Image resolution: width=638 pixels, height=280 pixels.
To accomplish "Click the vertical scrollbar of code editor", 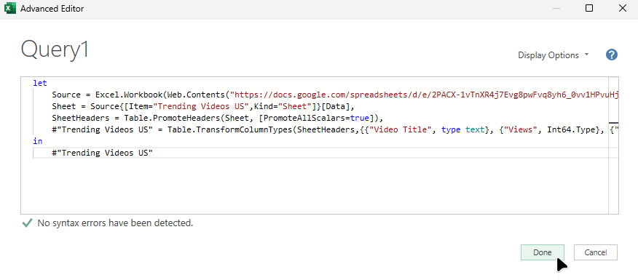I will (613, 145).
